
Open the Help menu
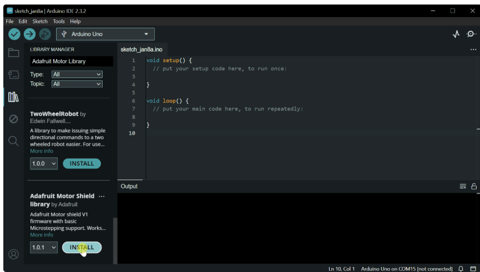point(75,22)
